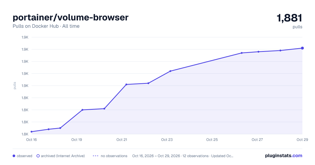Click the archived legend hollow circle icon

pyautogui.click(x=38, y=156)
